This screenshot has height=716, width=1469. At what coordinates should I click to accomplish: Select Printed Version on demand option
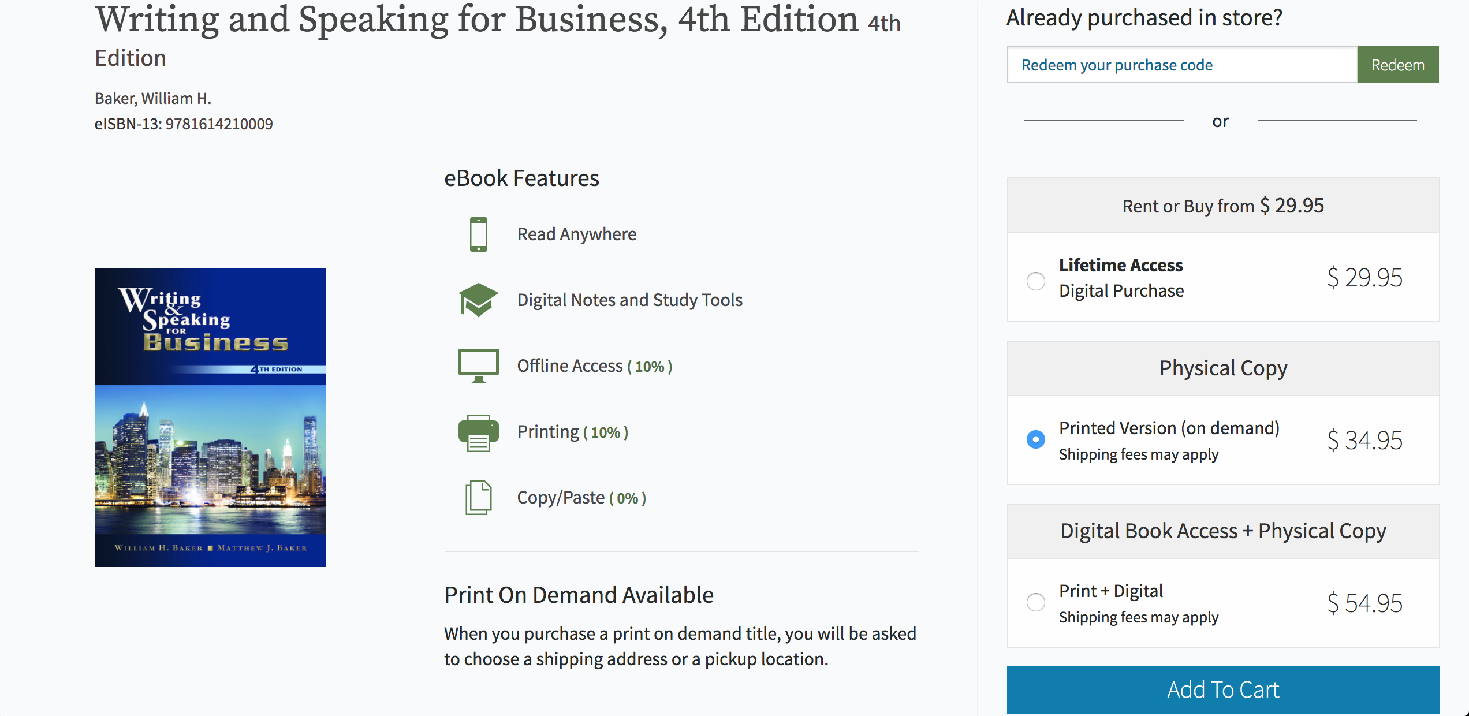pos(1036,439)
